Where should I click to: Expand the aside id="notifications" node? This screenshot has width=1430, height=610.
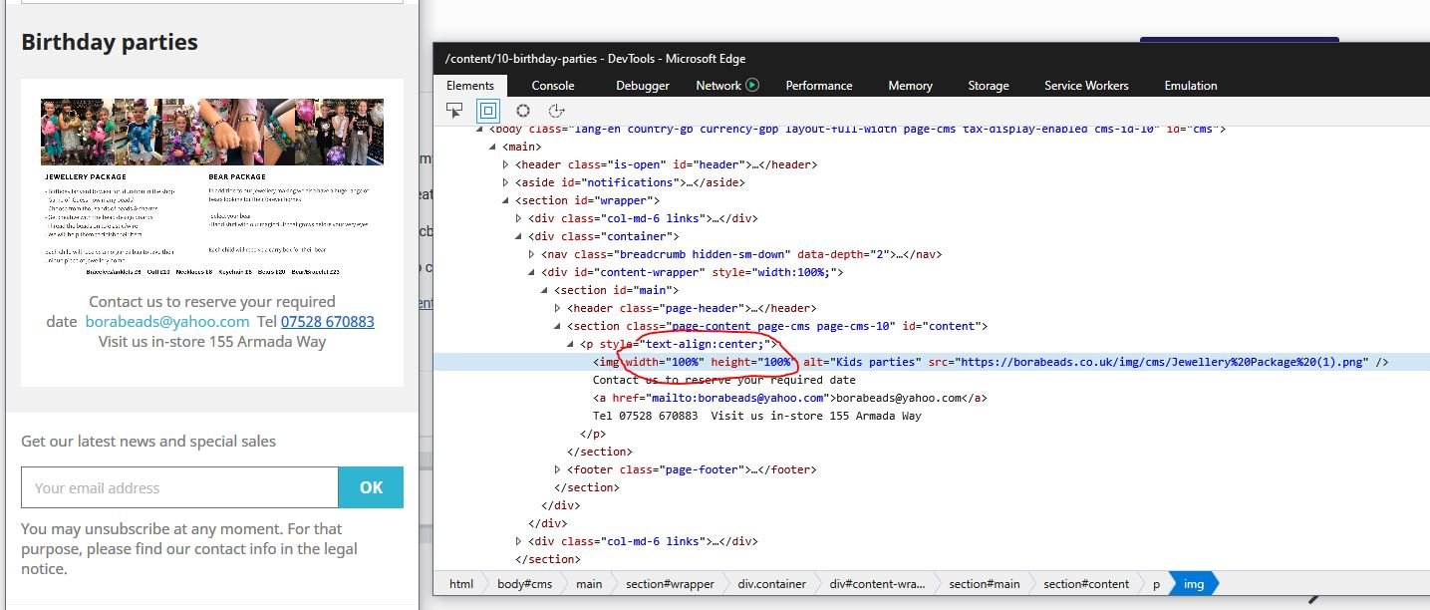(x=506, y=182)
